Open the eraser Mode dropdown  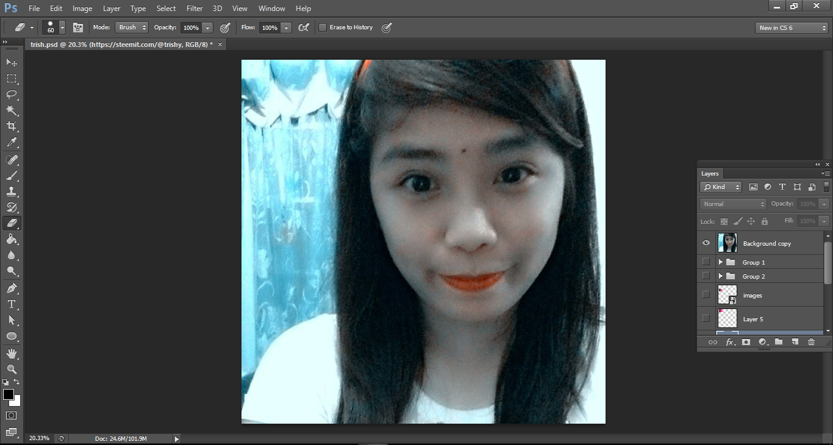tap(132, 27)
